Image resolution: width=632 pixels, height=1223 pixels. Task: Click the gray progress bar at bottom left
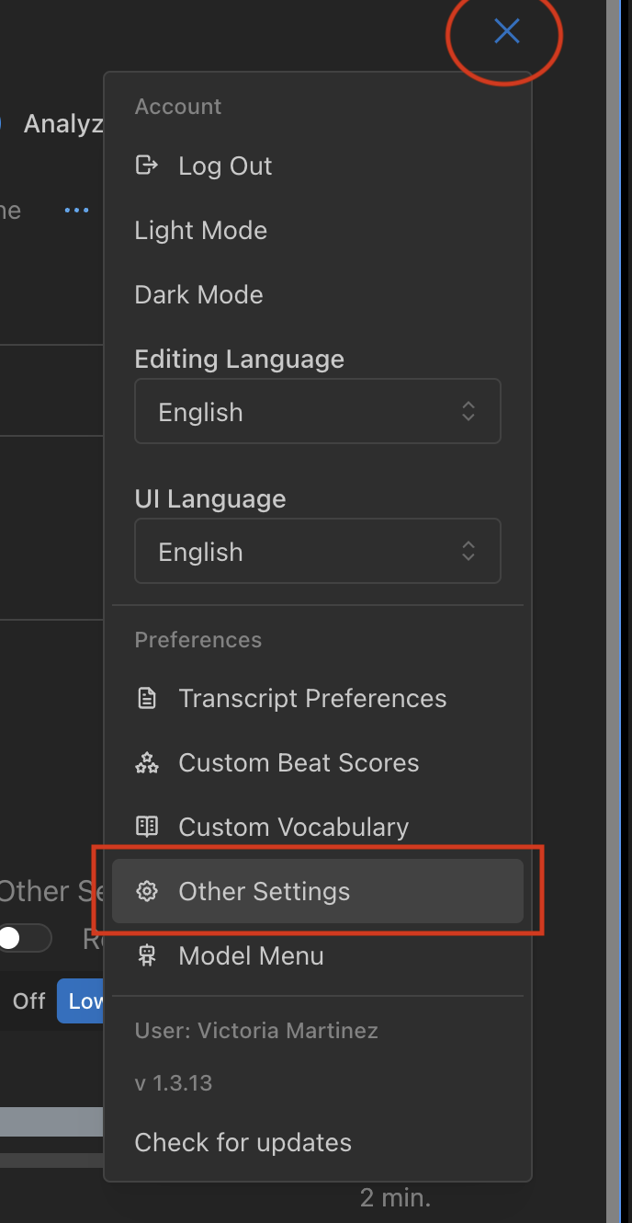pyautogui.click(x=51, y=1122)
